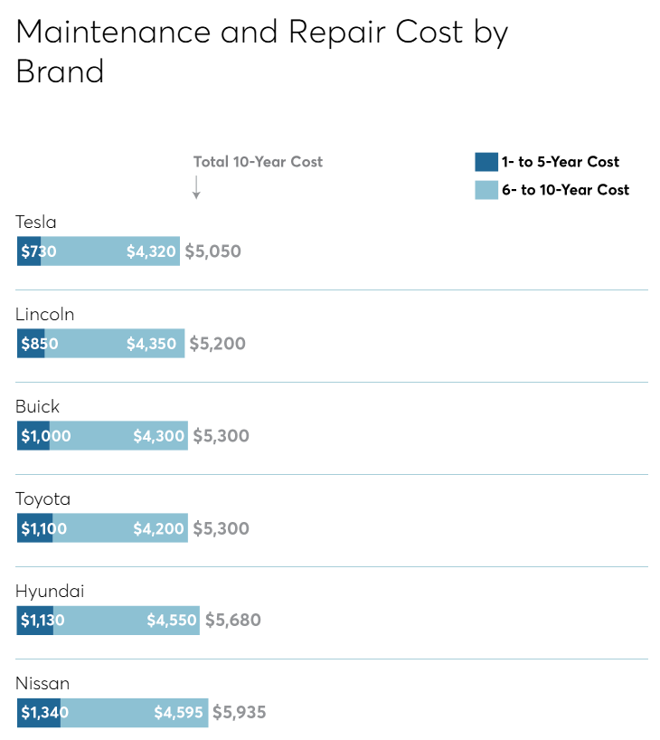The height and width of the screenshot is (740, 660).
Task: Click the down arrow under Total 10-Year Cost
Action: tap(195, 187)
